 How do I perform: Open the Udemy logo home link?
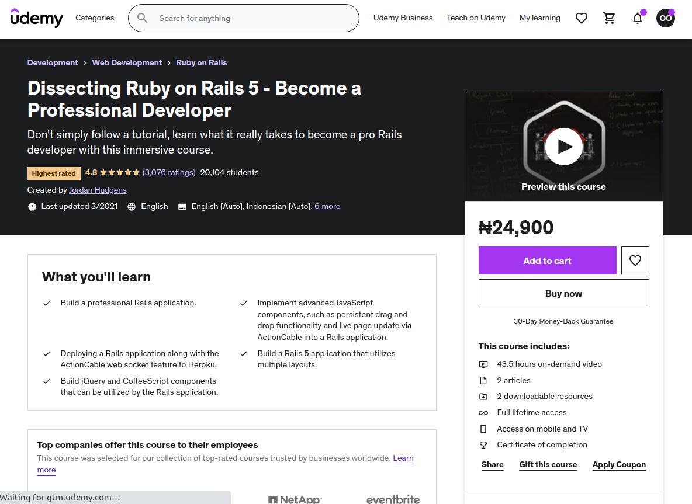36,18
